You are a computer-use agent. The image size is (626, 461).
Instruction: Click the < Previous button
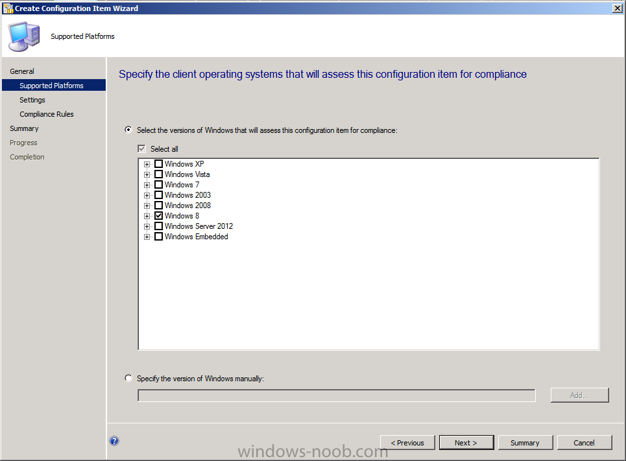point(407,443)
